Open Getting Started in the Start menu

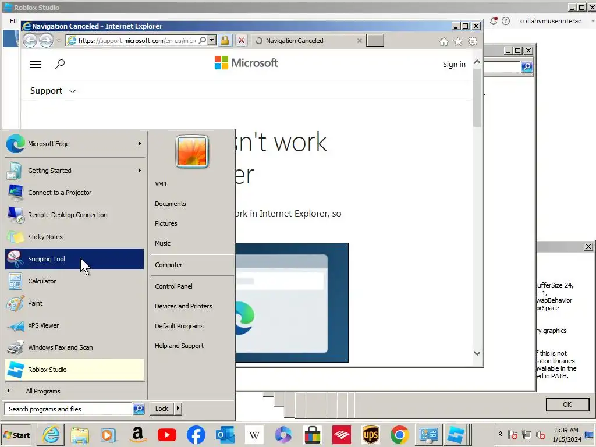74,171
